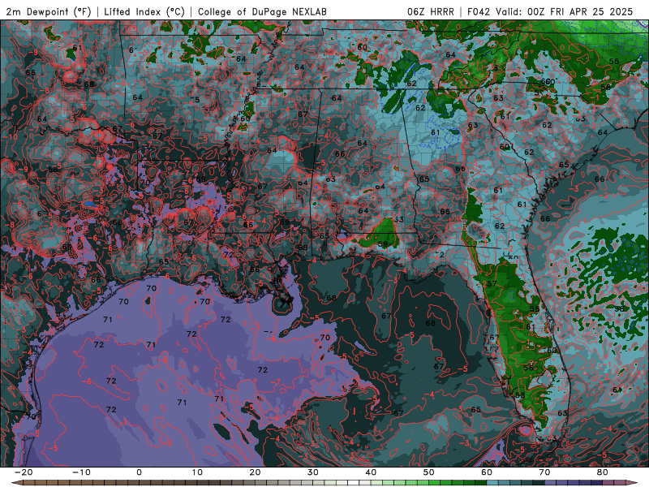Select the '60' color scale label
The height and width of the screenshot is (487, 649).
click(487, 472)
